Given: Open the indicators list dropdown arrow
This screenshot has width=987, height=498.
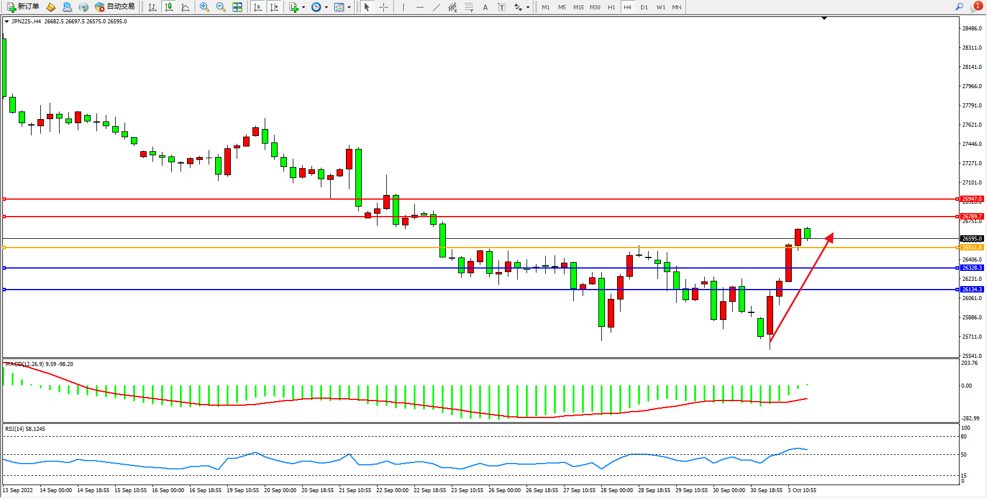Looking at the screenshot, I should (x=303, y=8).
